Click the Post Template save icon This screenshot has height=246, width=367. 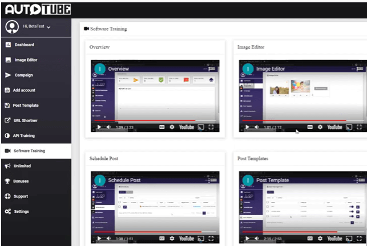click(7, 106)
